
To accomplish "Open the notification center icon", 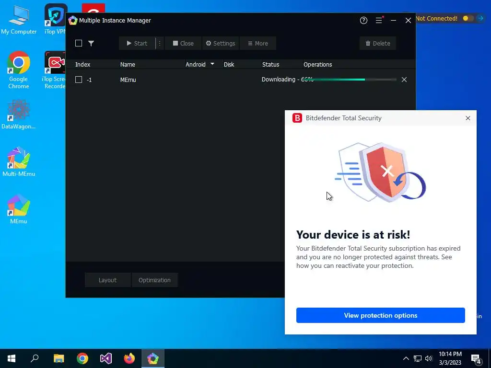I will pyautogui.click(x=476, y=358).
